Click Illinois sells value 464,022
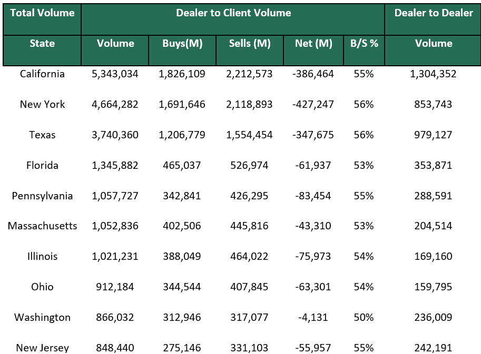 (x=250, y=257)
